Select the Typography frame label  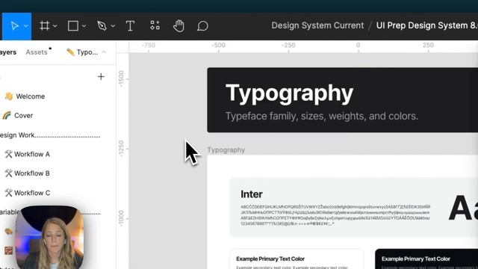[226, 150]
